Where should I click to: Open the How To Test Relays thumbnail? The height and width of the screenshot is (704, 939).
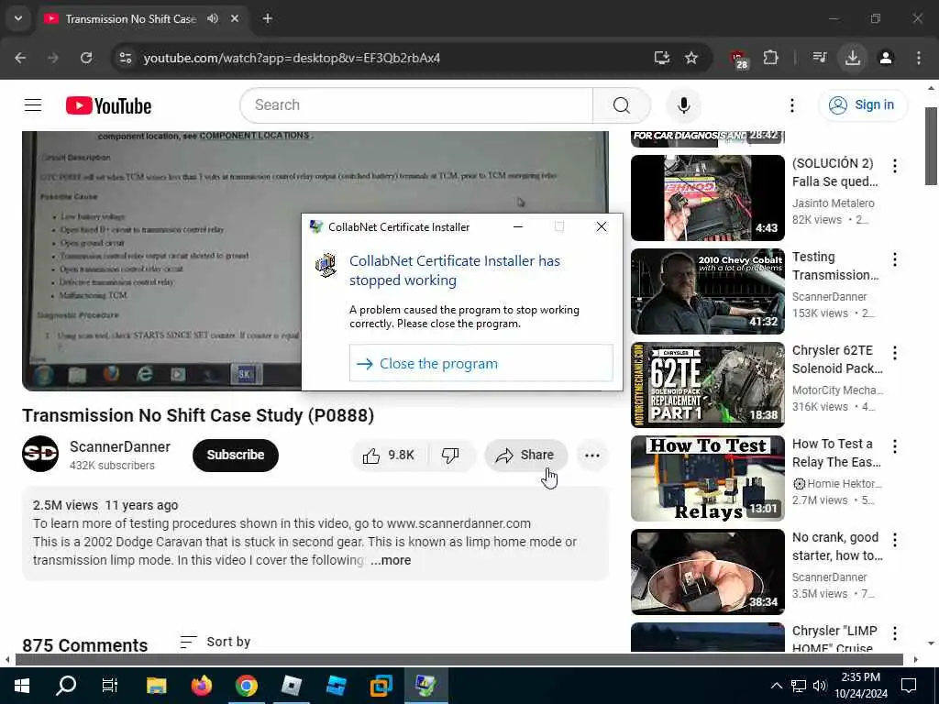coord(708,478)
